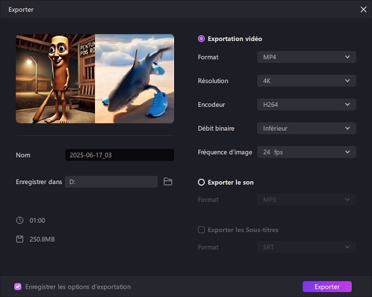Open the subtitles Format SRT dropdown
The width and height of the screenshot is (372, 297).
(x=306, y=247)
